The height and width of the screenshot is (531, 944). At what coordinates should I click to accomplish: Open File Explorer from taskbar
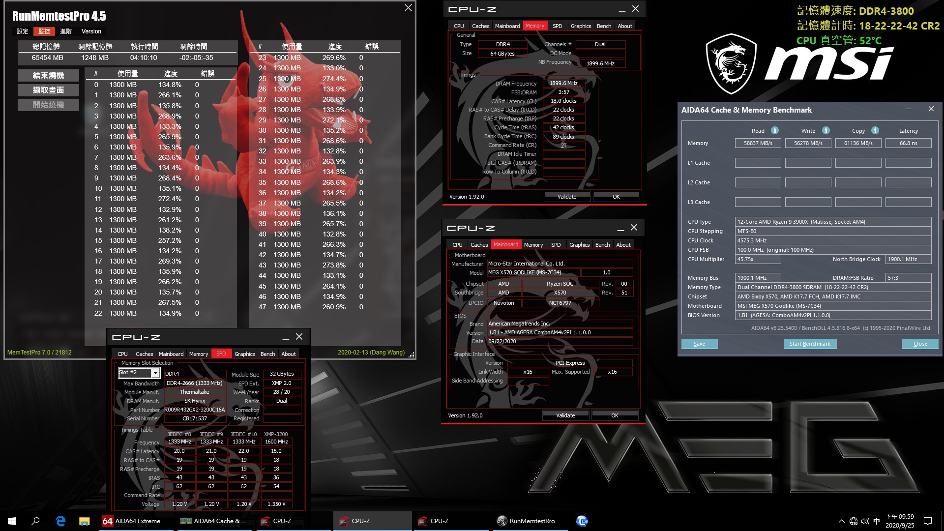click(85, 521)
